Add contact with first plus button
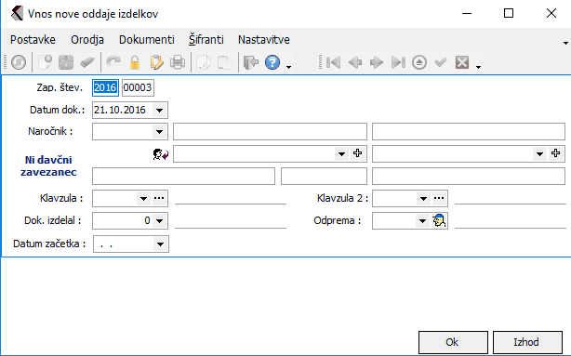This screenshot has width=571, height=356. 358,153
